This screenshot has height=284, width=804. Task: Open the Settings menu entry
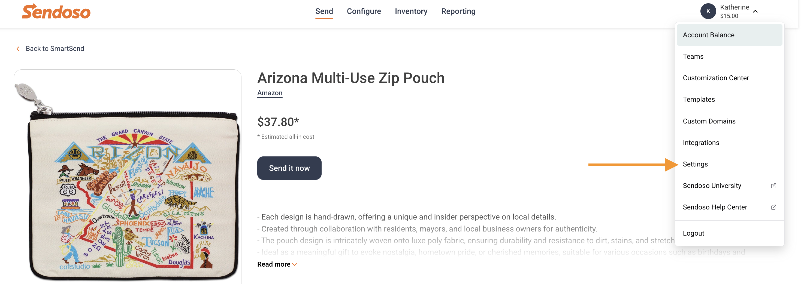[729, 164]
